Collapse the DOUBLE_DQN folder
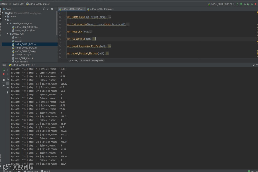The height and width of the screenshot is (172, 258). click(8, 34)
